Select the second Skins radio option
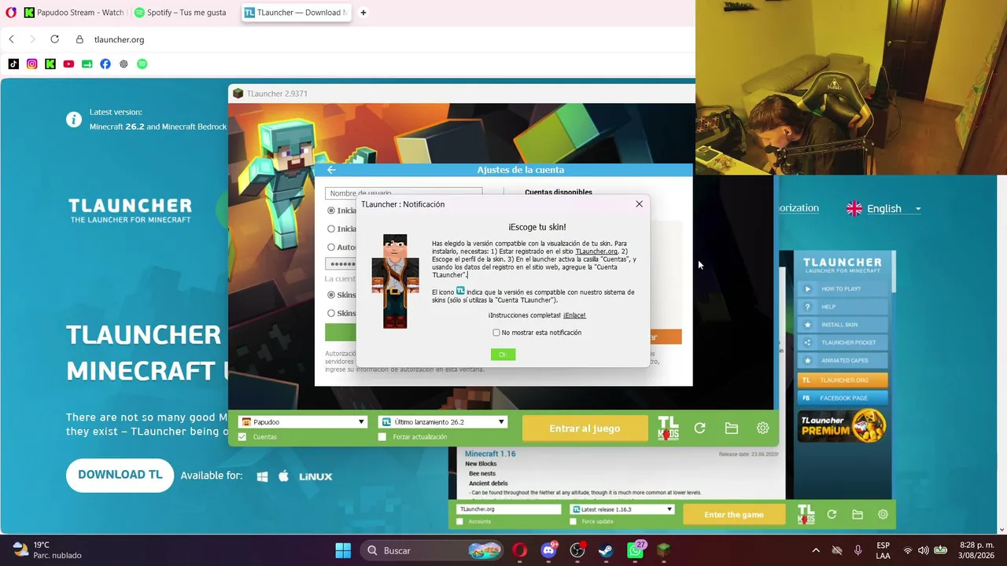This screenshot has width=1007, height=566. tap(331, 313)
